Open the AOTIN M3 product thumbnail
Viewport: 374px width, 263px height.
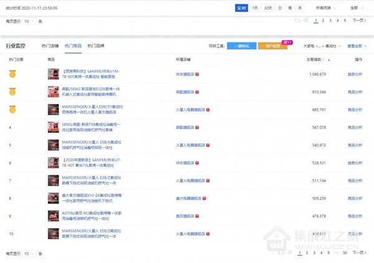click(x=53, y=216)
